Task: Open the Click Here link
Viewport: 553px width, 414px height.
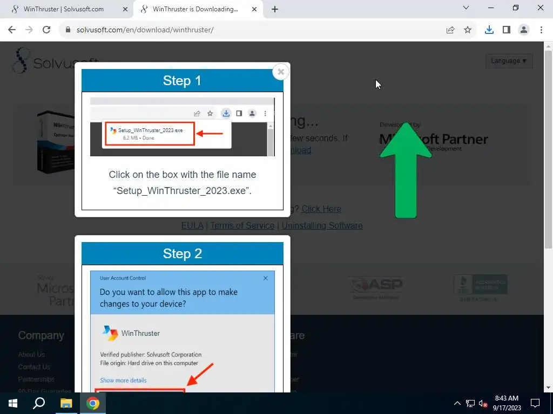Action: [321, 209]
